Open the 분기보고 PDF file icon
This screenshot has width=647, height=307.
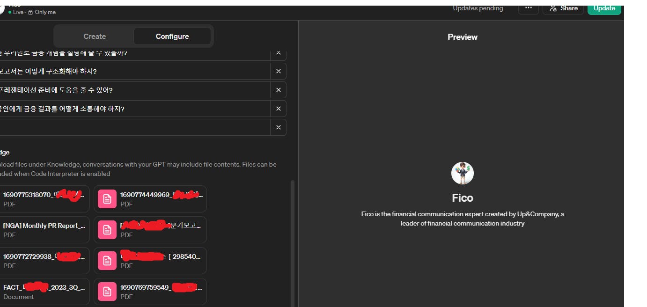(x=107, y=230)
